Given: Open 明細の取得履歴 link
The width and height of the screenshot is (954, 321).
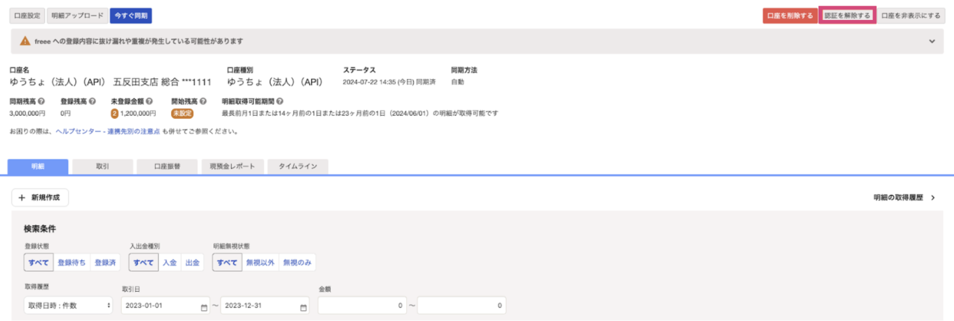Looking at the screenshot, I should 904,198.
